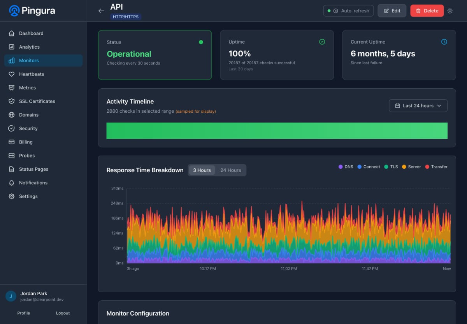Open the Notifications bell icon
The width and height of the screenshot is (467, 324).
point(12,182)
